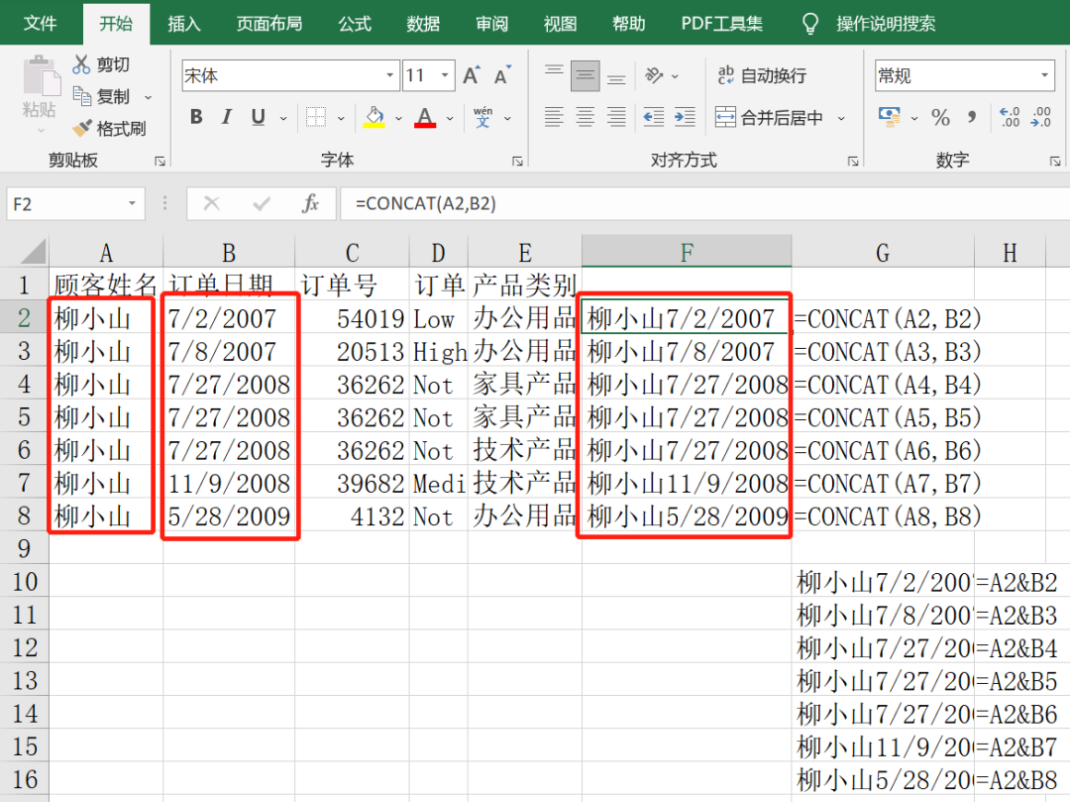Screen dimensions: 1070x802
Task: Expand font color dropdown arrow
Action: [450, 118]
